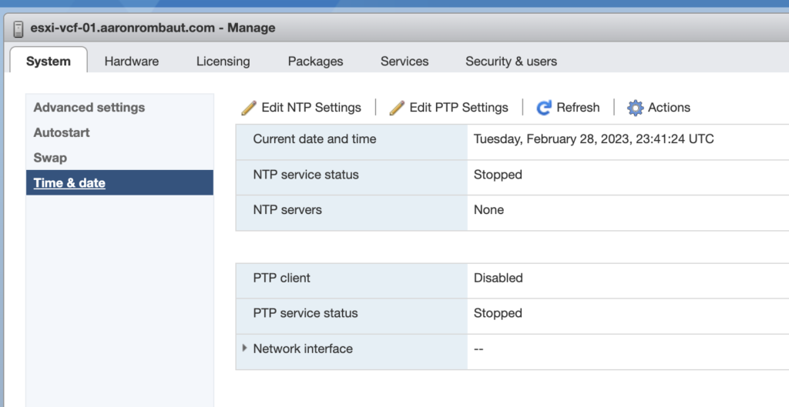Click the pencil icon for Edit NTP Settings
Image resolution: width=789 pixels, height=407 pixels.
[249, 108]
